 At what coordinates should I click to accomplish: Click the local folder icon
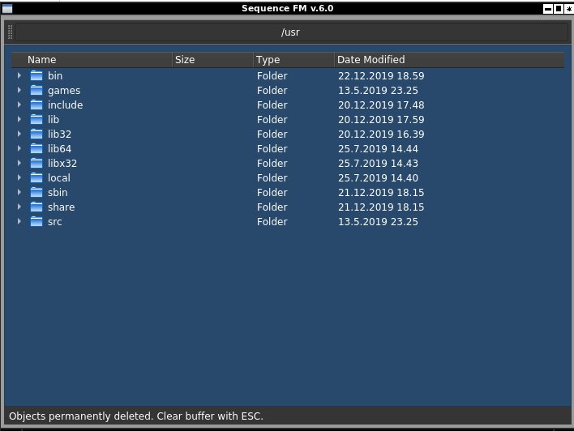tap(36, 177)
